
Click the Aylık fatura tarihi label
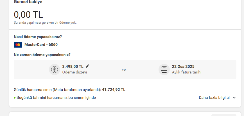[x=187, y=72]
